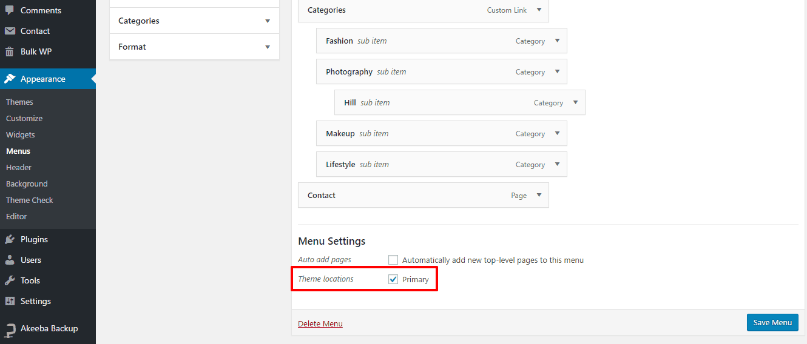The height and width of the screenshot is (344, 807).
Task: Go to Theme Check in sidebar
Action: pyautogui.click(x=30, y=200)
